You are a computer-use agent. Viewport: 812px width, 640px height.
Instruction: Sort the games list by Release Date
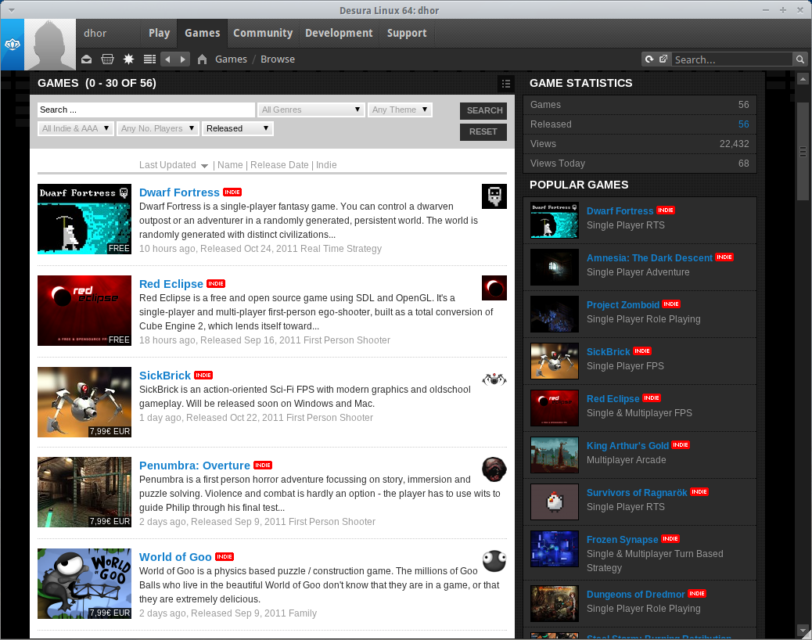[279, 165]
